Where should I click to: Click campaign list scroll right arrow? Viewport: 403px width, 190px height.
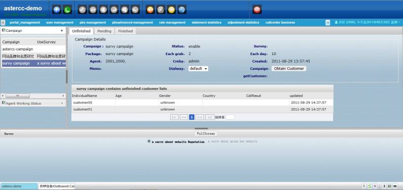click(x=63, y=96)
